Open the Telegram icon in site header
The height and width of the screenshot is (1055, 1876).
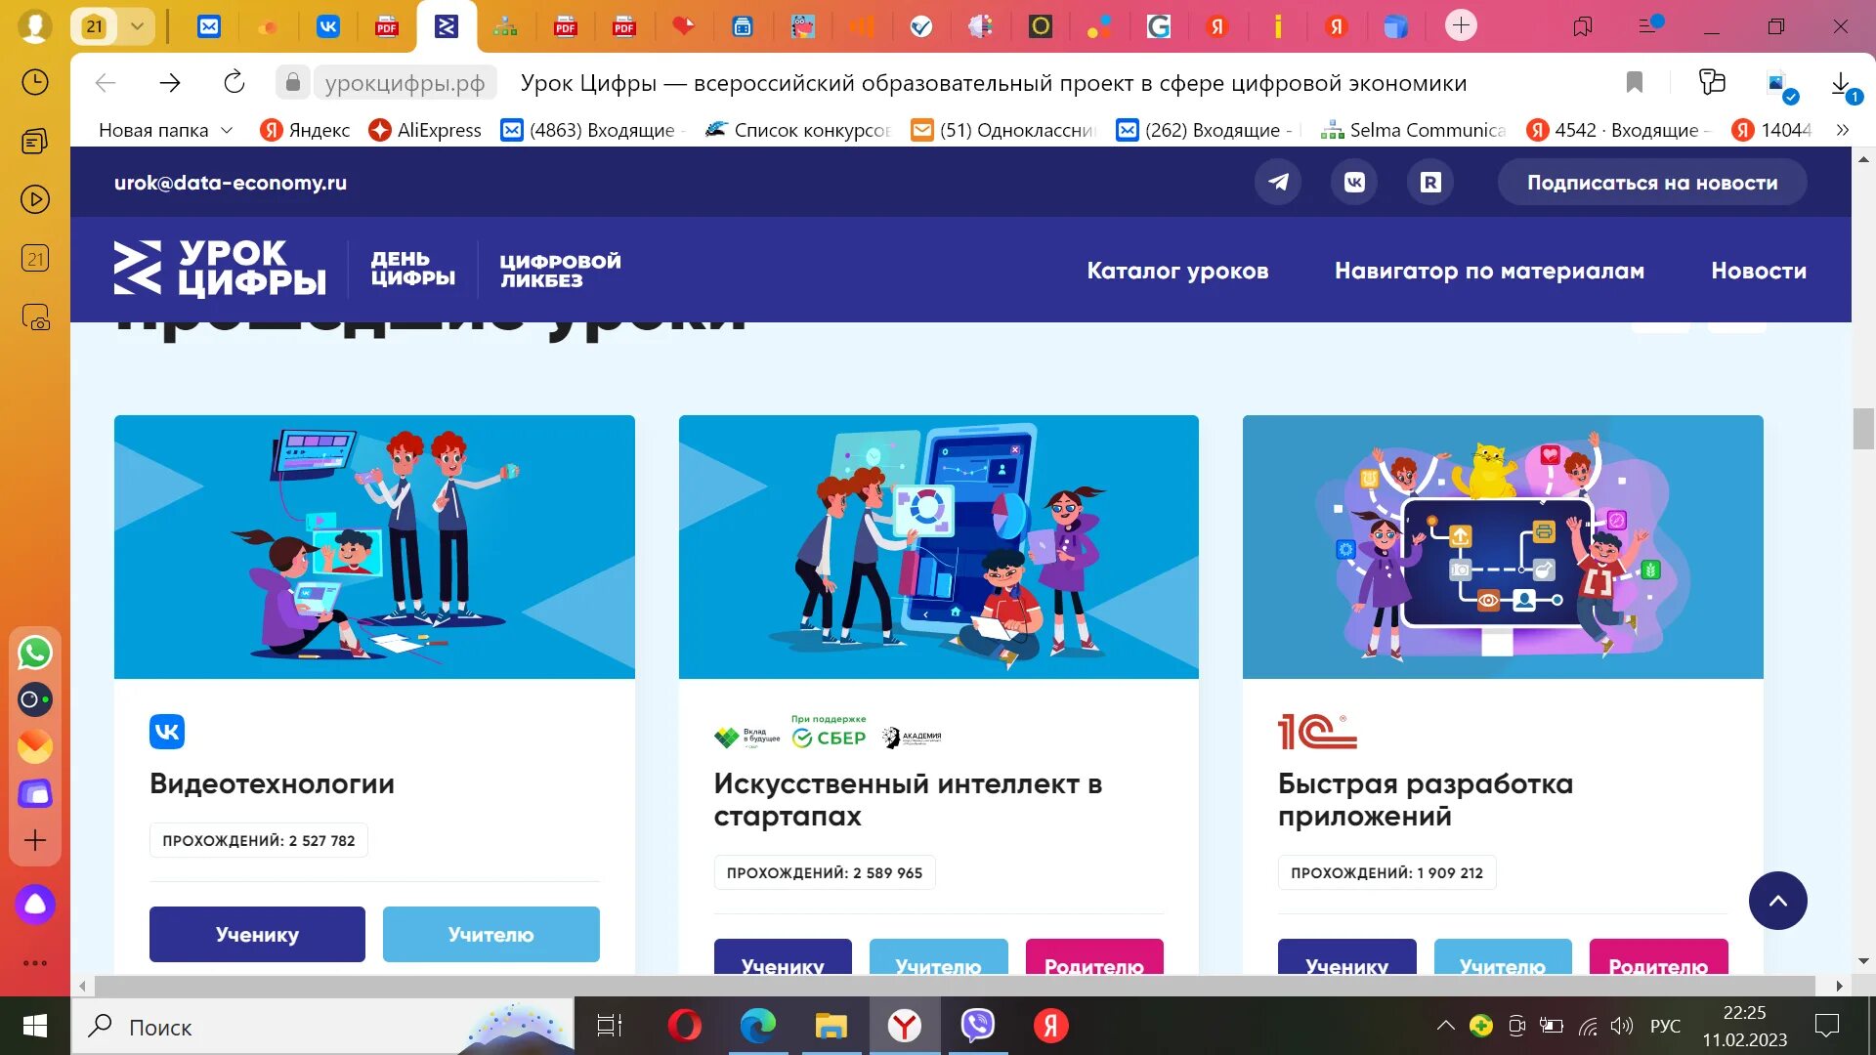point(1278,183)
